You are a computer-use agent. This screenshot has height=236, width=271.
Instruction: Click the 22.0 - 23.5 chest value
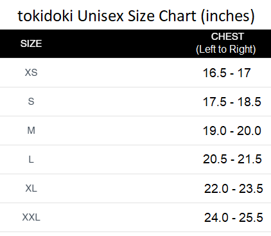point(234,189)
